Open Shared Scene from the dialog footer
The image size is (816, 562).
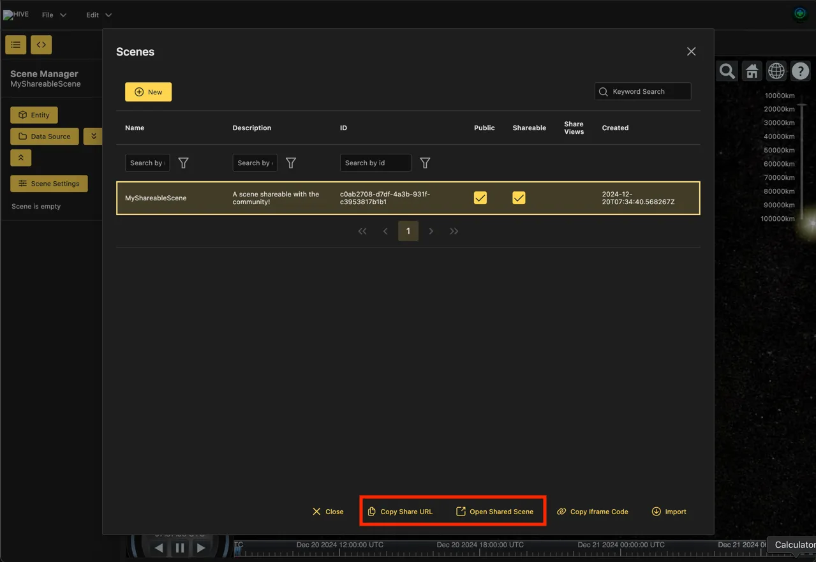point(496,511)
